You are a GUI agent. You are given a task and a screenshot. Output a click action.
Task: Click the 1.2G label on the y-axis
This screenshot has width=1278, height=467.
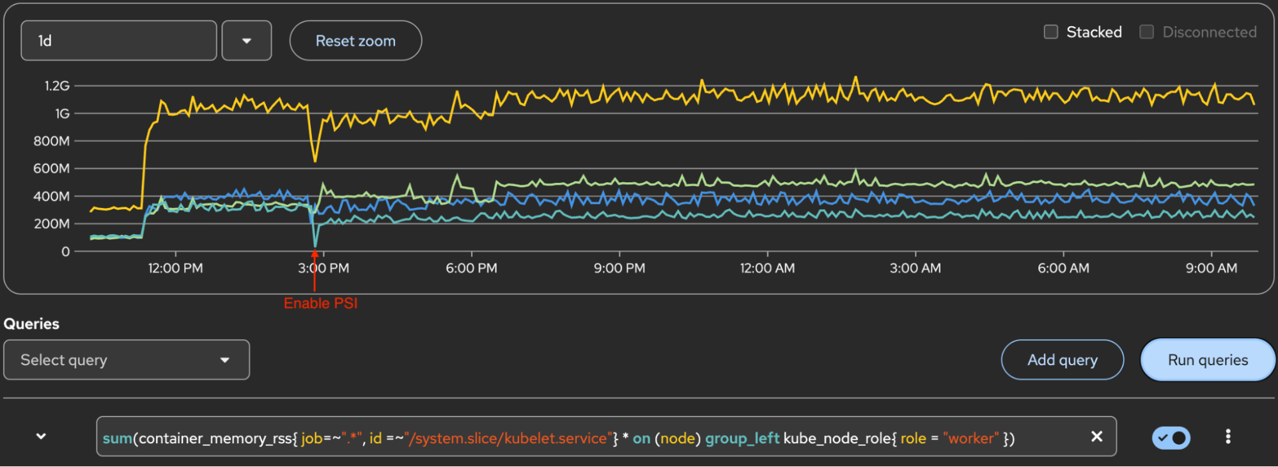click(x=57, y=86)
